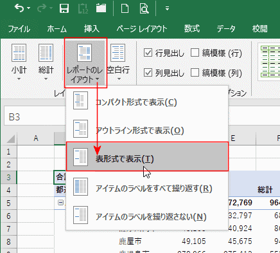Image resolution: width=280 pixels, height=253 pixels.
Task: Enable the 縞模様 (列) checkbox
Action: point(195,73)
